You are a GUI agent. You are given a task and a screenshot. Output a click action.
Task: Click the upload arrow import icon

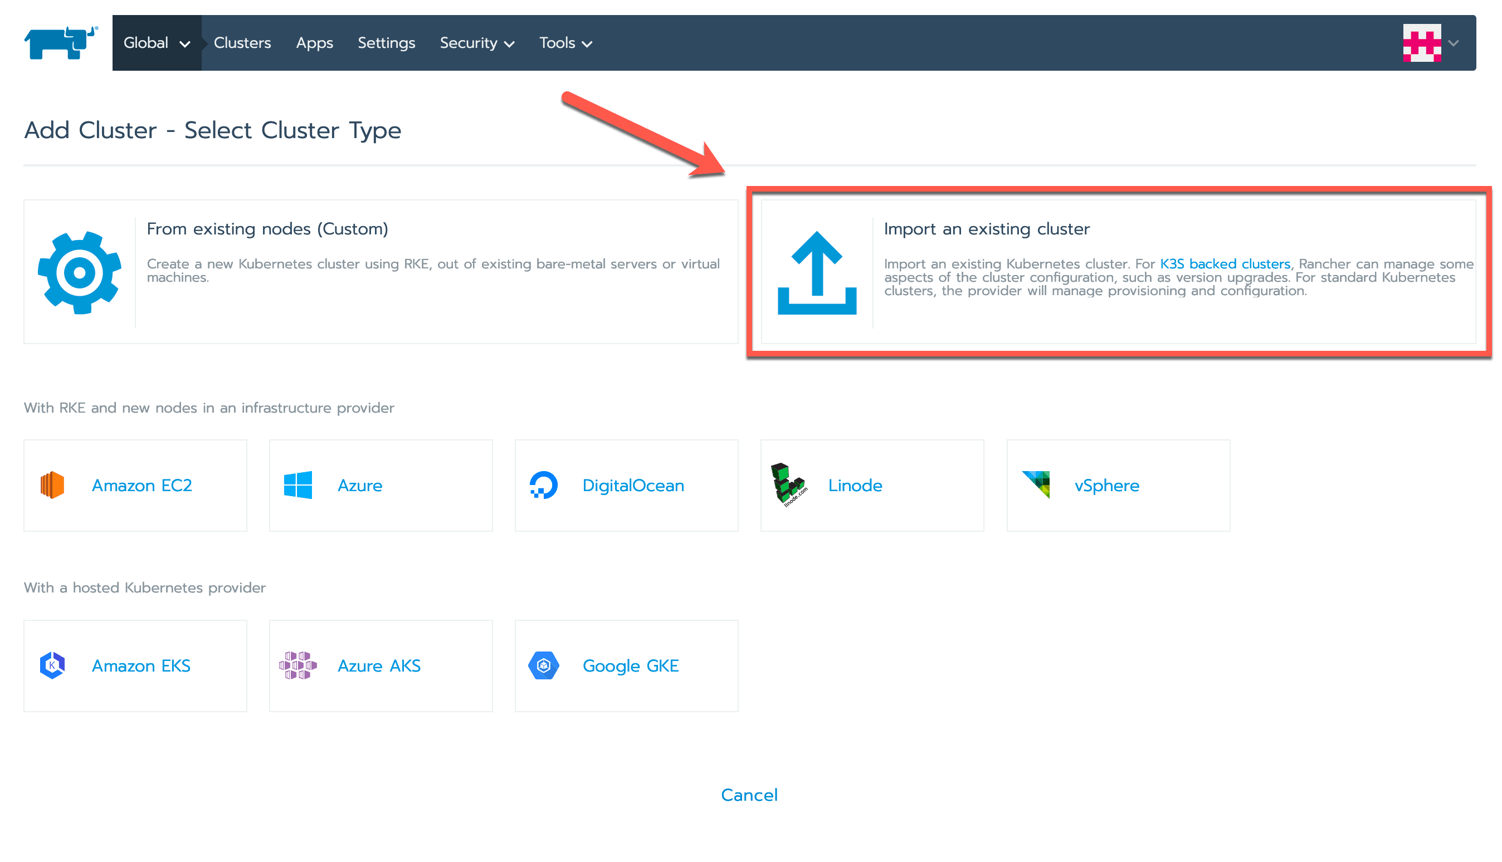point(817,272)
